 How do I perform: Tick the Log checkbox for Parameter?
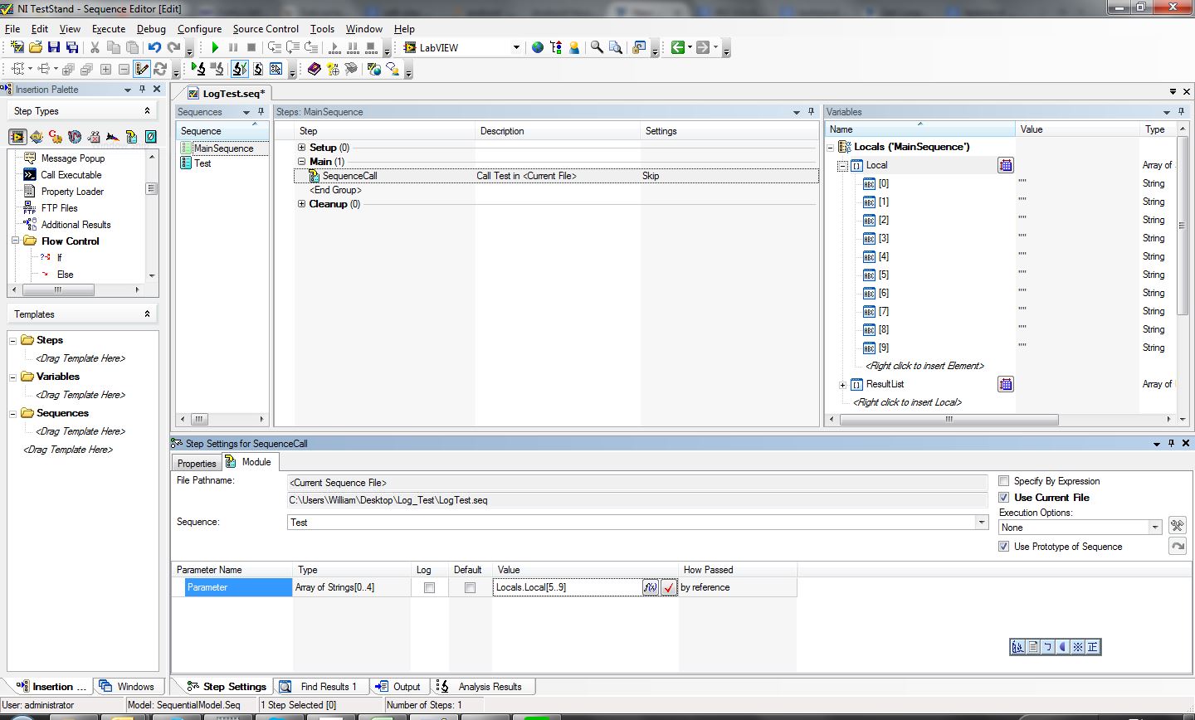click(x=429, y=587)
